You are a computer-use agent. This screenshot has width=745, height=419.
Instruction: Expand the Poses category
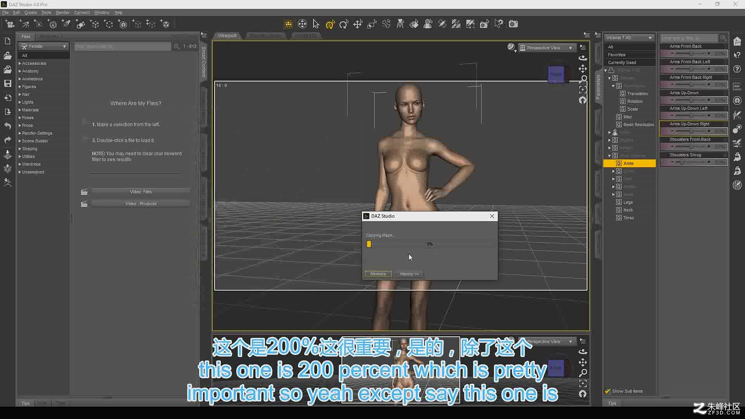(x=20, y=118)
